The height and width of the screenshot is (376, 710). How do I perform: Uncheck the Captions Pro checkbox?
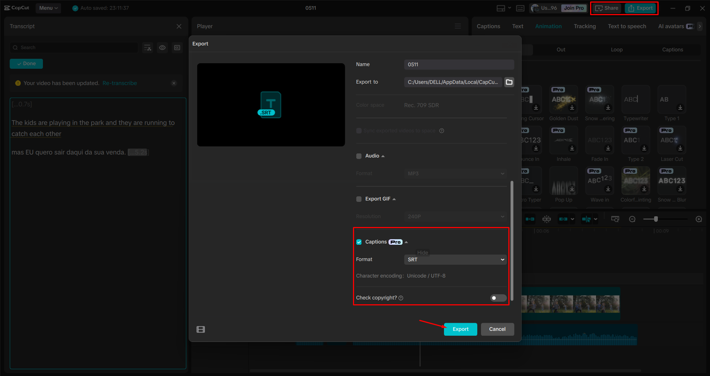tap(359, 242)
